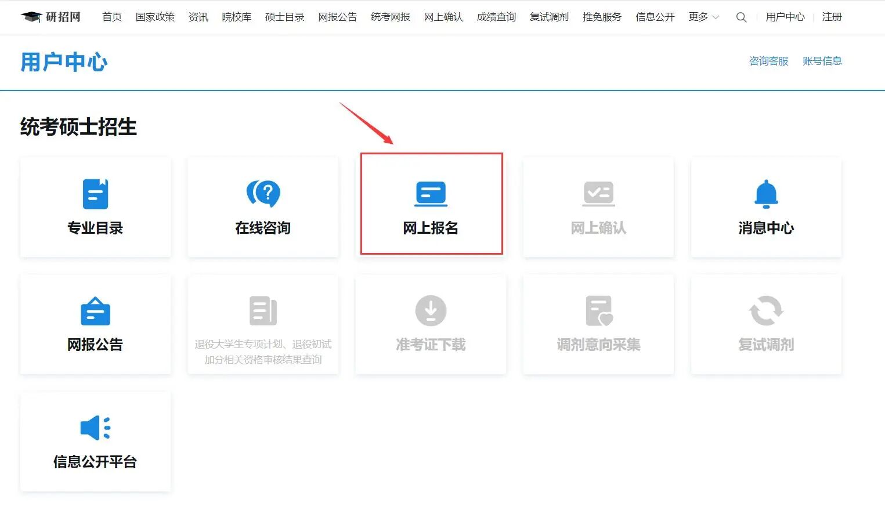The width and height of the screenshot is (885, 514).
Task: Select 成绩查询 in navigation bar
Action: point(496,17)
